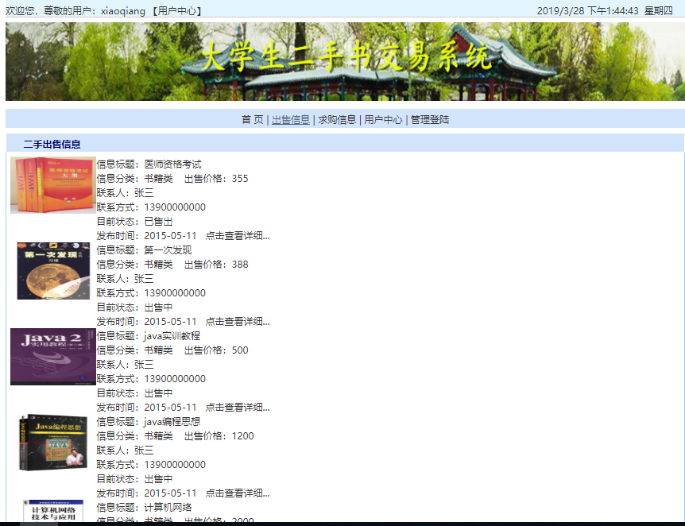Click the title text java编程思想
Screen dimensions: 685x526
click(172, 422)
